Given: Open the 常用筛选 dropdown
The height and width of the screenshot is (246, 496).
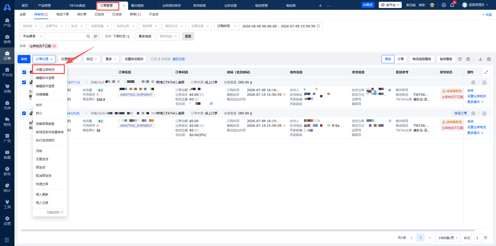Looking at the screenshot, I should (x=168, y=36).
